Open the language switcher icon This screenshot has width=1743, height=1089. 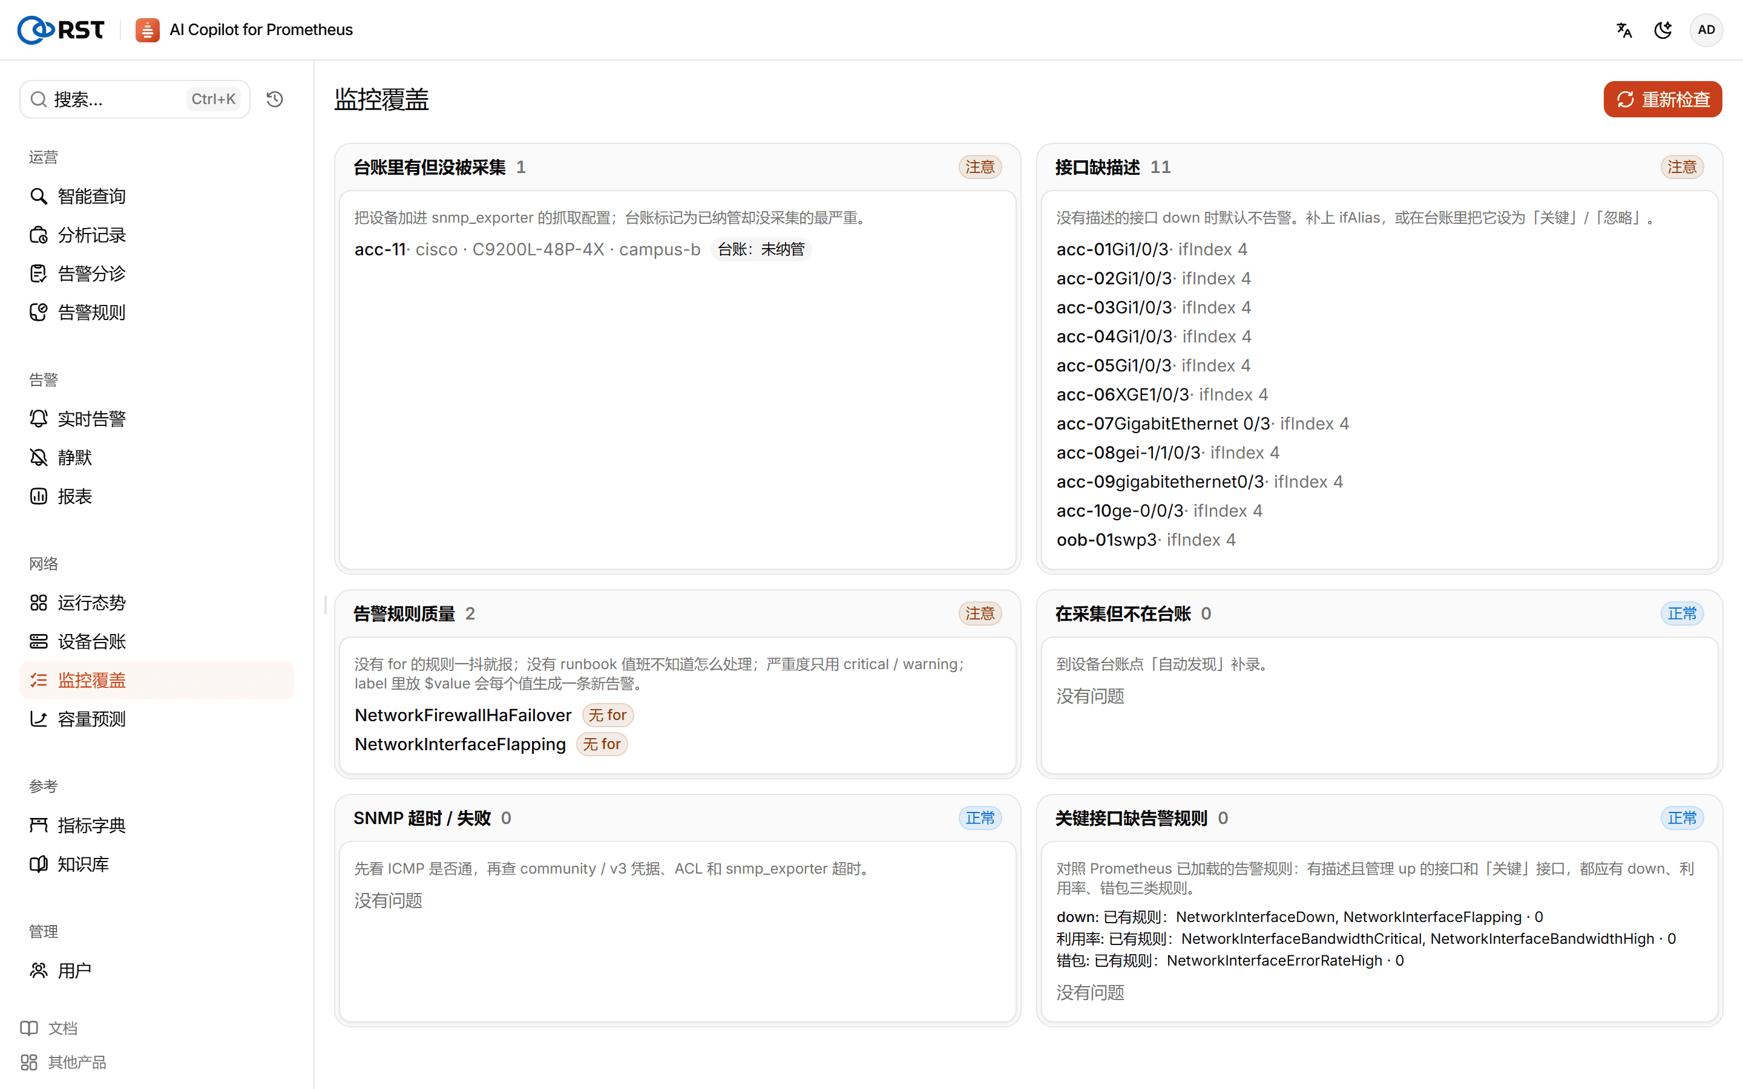pos(1623,30)
